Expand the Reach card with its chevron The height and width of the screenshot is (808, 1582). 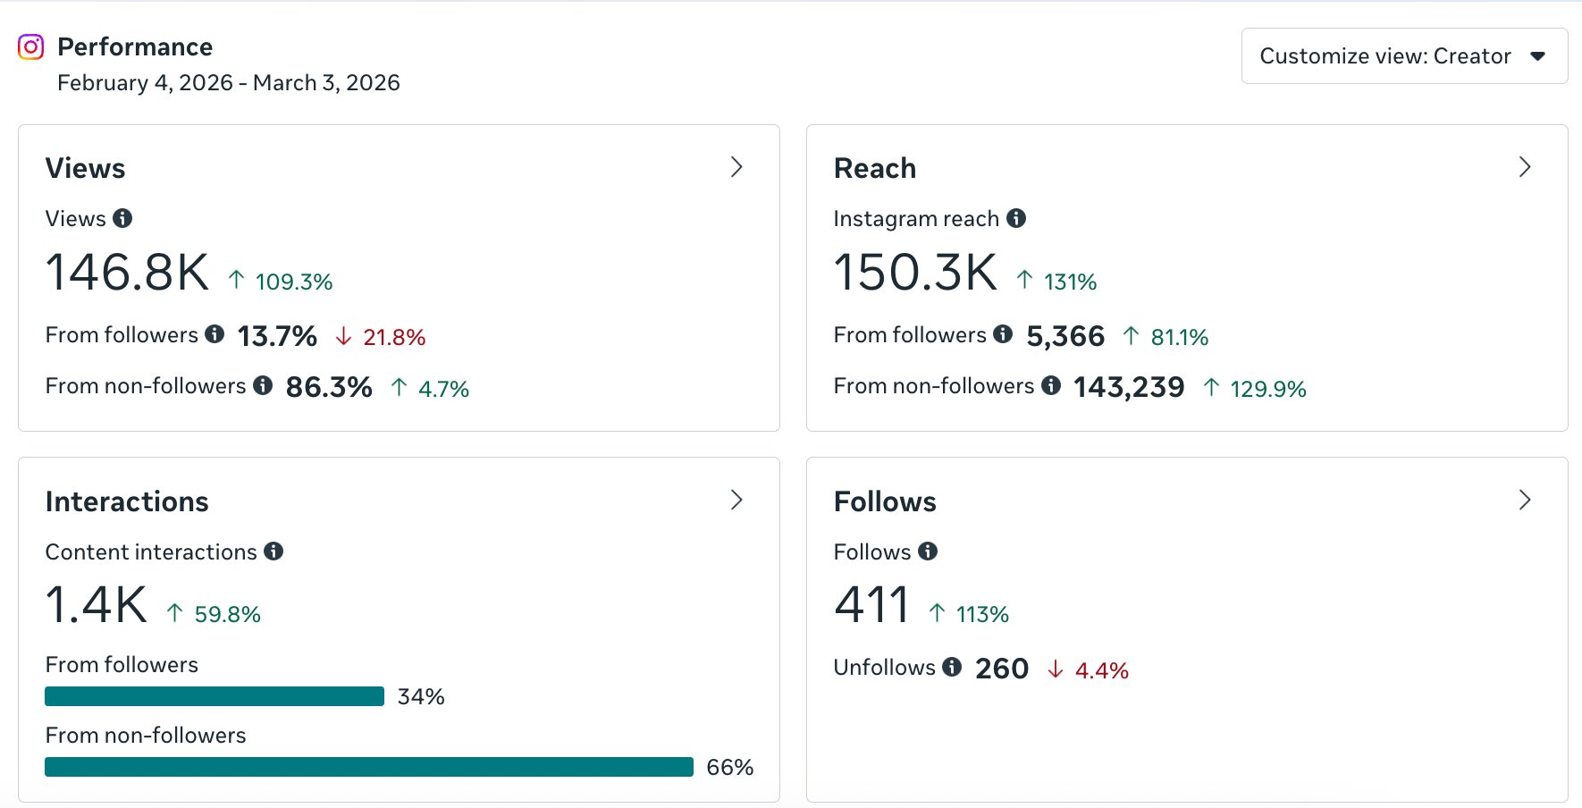pos(1525,167)
